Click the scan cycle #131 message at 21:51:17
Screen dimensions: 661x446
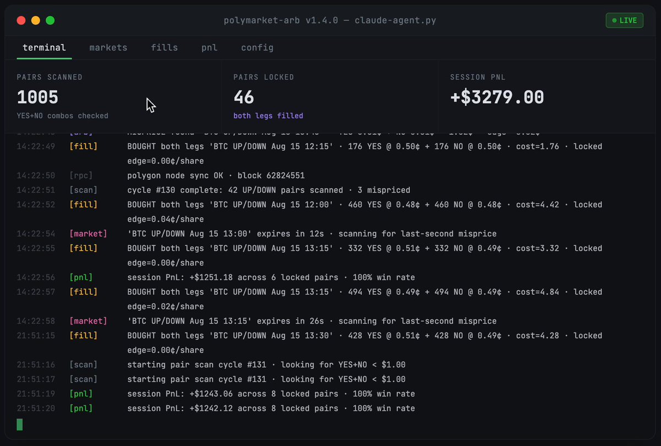[266, 379]
